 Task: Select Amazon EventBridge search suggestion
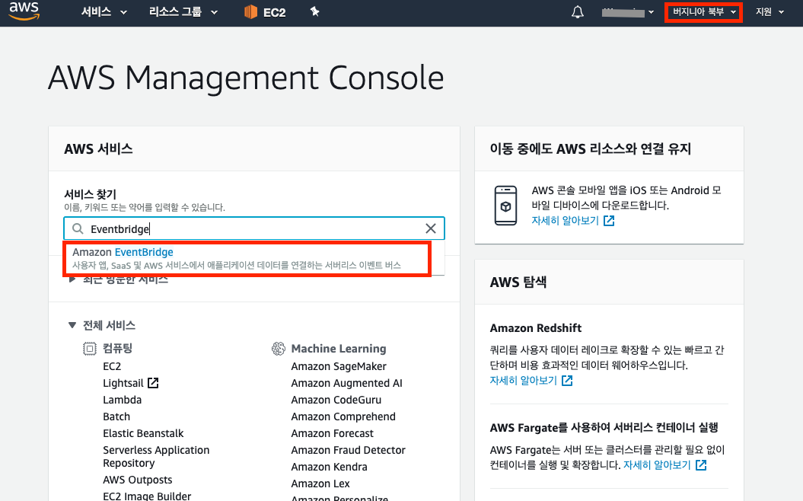point(247,259)
